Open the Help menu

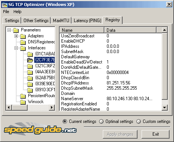point(18,12)
